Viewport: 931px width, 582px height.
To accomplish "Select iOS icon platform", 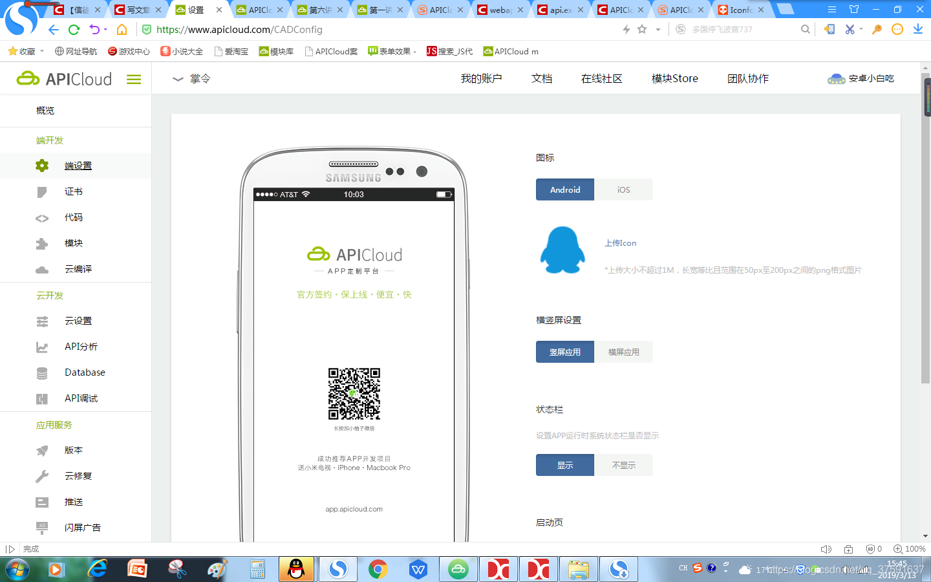I will tap(623, 189).
